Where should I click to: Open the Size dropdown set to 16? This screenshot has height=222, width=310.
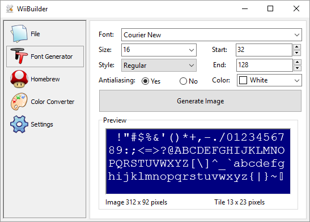(x=159, y=50)
